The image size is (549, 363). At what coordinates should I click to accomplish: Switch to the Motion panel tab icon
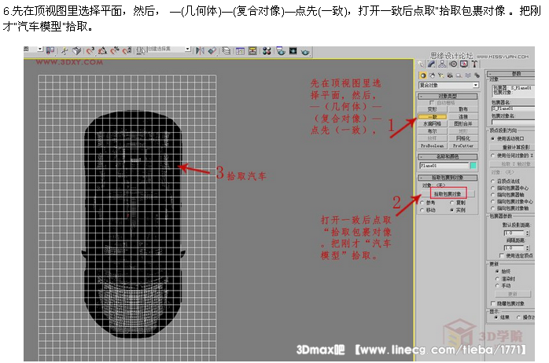(453, 64)
